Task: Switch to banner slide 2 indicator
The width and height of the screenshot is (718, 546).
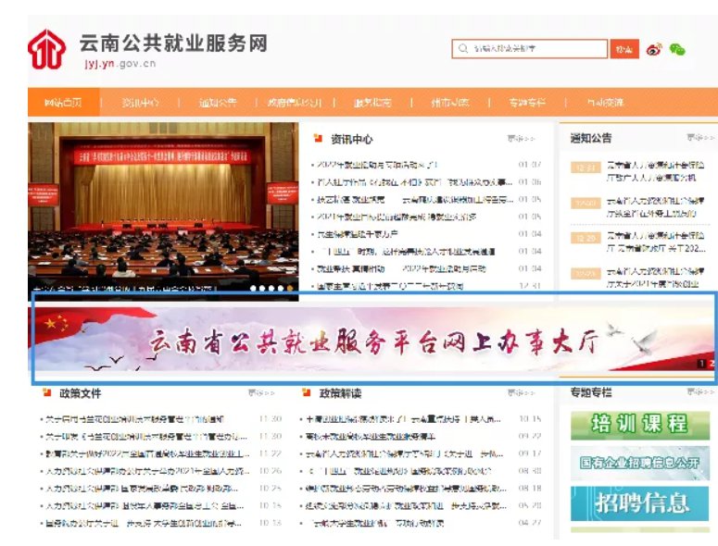Action: (x=711, y=364)
